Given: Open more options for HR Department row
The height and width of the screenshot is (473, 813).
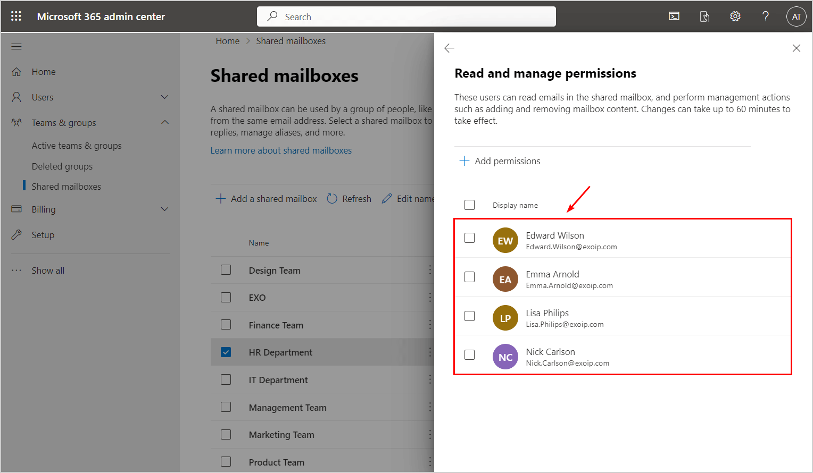Looking at the screenshot, I should pyautogui.click(x=430, y=352).
